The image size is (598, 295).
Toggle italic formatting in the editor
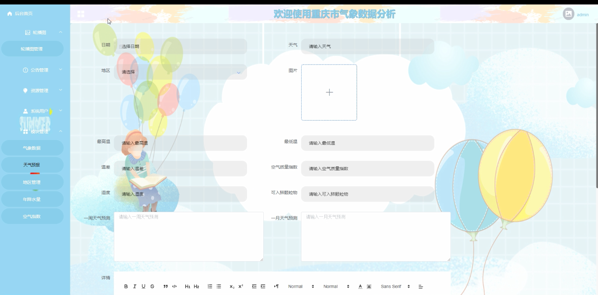[x=135, y=286]
